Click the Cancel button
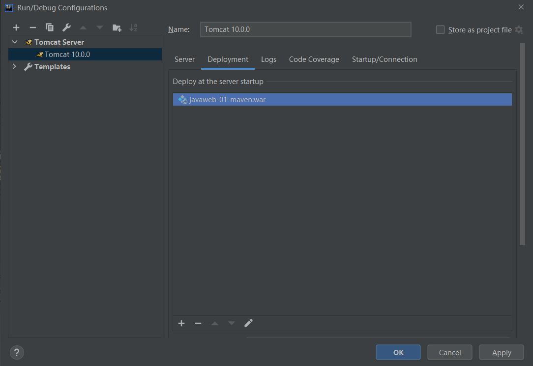Screen dimensions: 533x366 click(x=450, y=352)
